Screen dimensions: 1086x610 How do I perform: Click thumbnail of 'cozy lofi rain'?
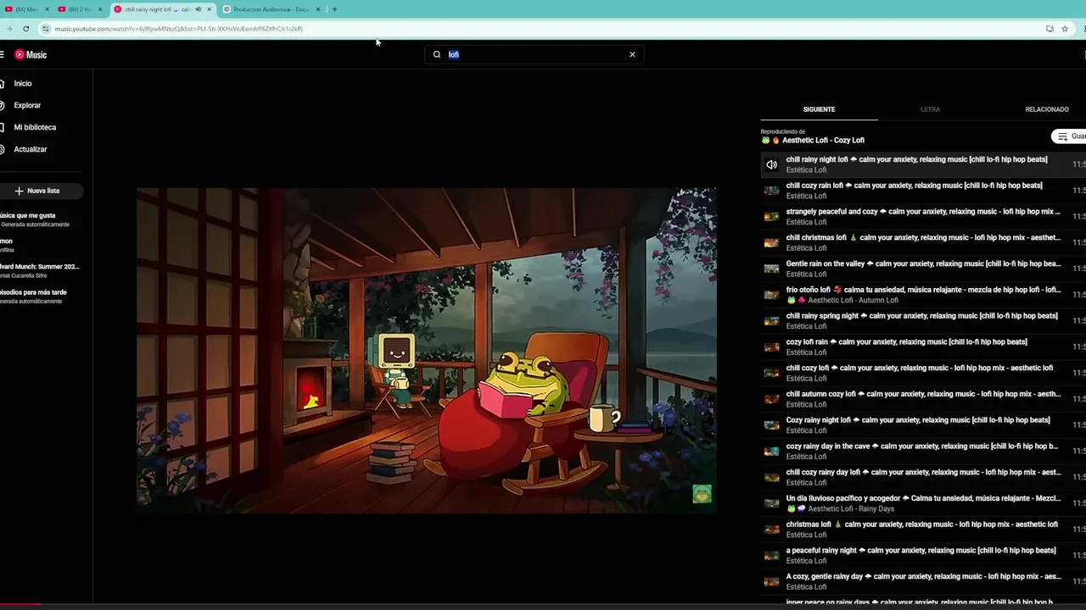[x=771, y=347]
